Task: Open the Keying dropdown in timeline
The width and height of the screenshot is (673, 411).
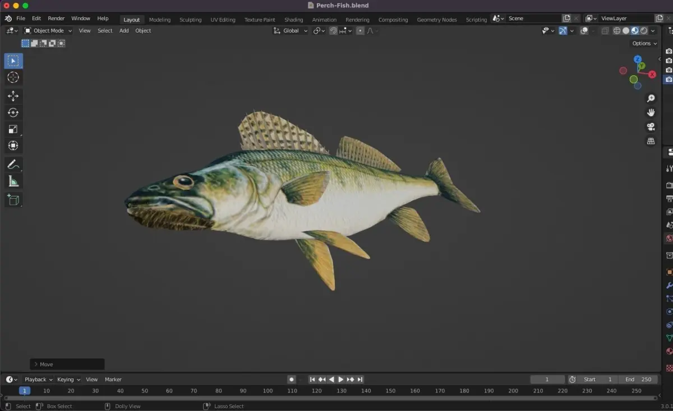Action: [68, 380]
